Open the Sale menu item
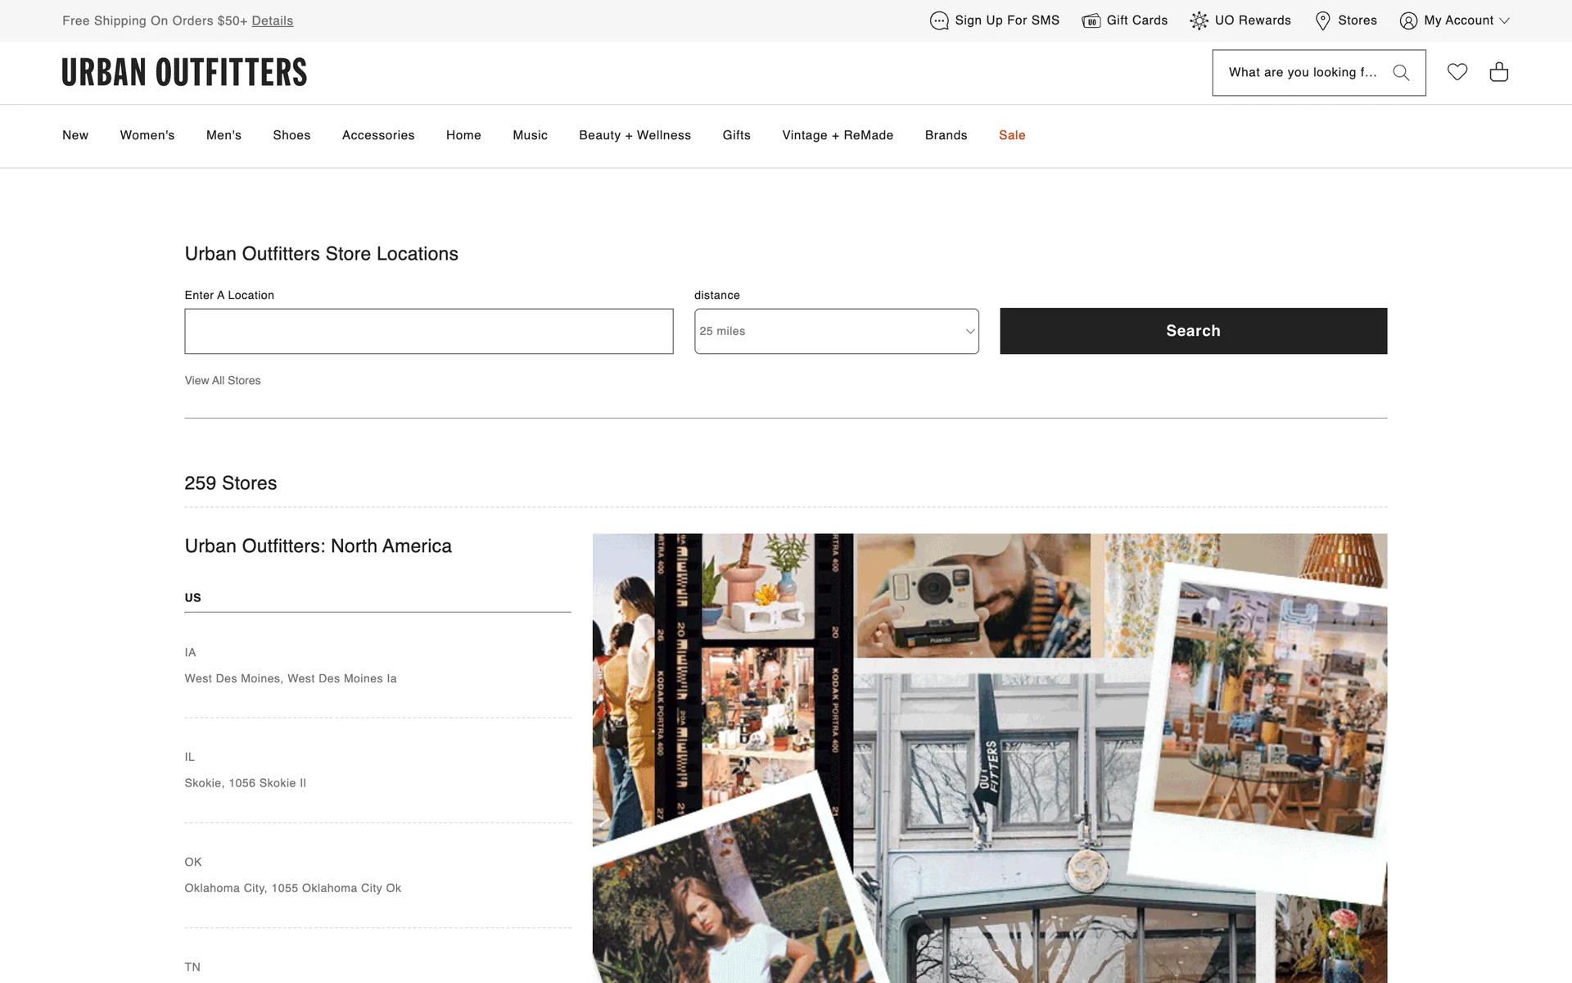 [1011, 135]
